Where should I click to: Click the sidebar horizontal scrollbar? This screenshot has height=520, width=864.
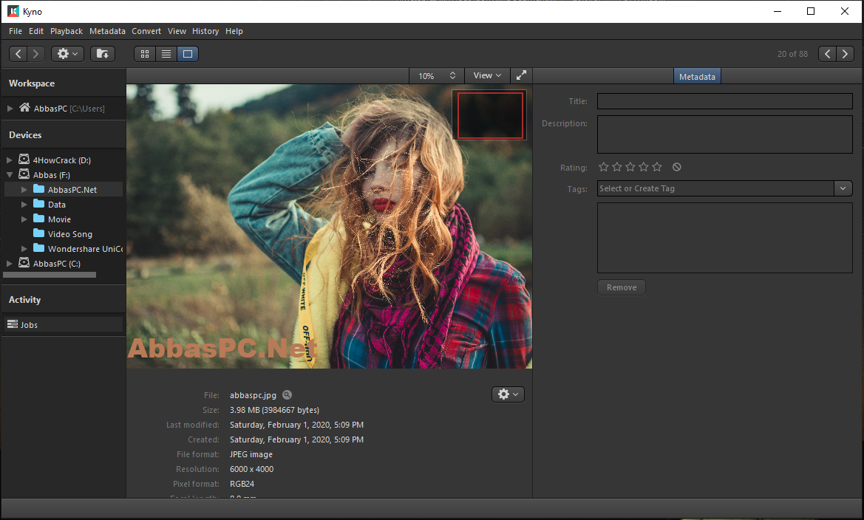[50, 274]
